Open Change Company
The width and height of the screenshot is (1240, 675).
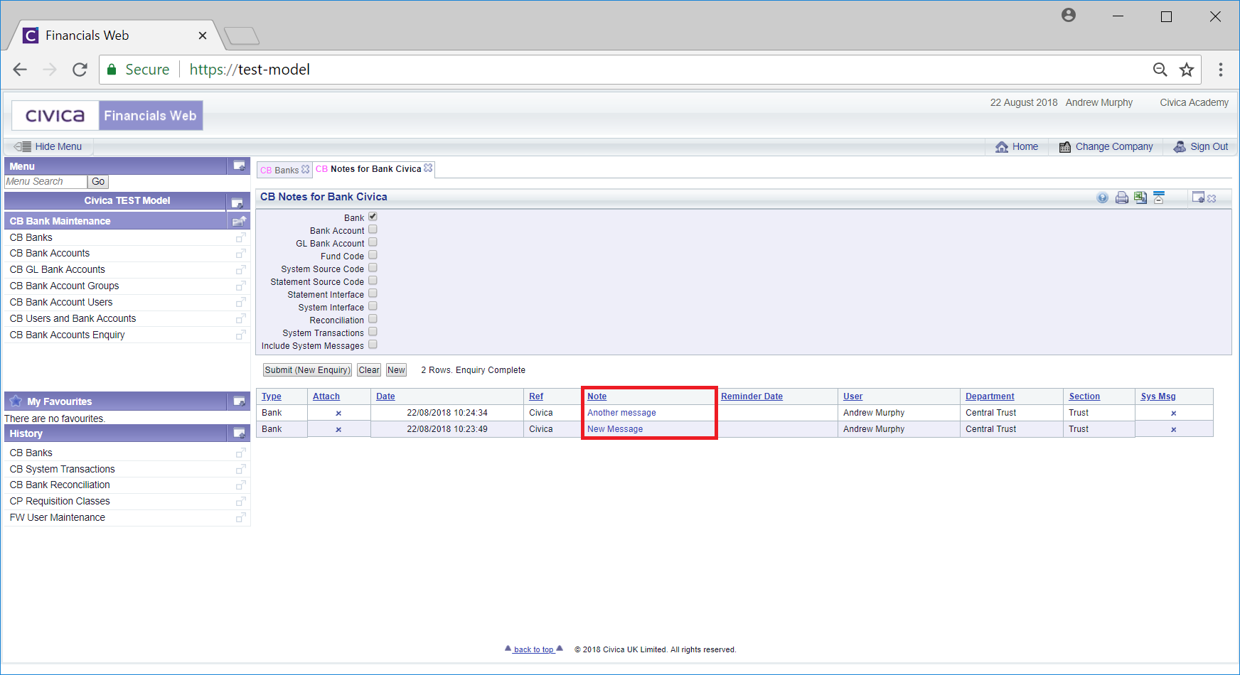(1106, 146)
